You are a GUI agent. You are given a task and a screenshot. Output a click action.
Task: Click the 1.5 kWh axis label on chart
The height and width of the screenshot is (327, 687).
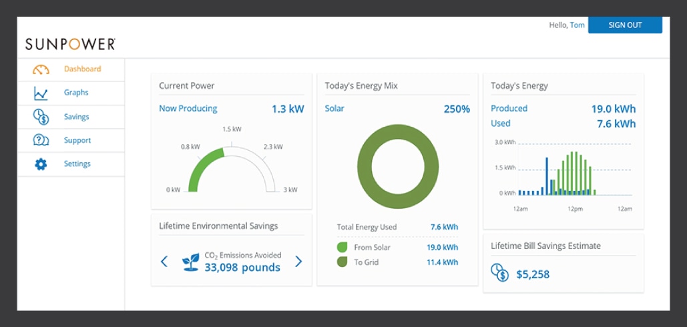point(505,168)
